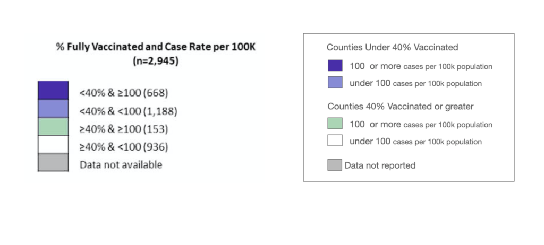Screen dimensions: 544x245
Task: Click light purple swatch in left legend
Action: coord(53,109)
